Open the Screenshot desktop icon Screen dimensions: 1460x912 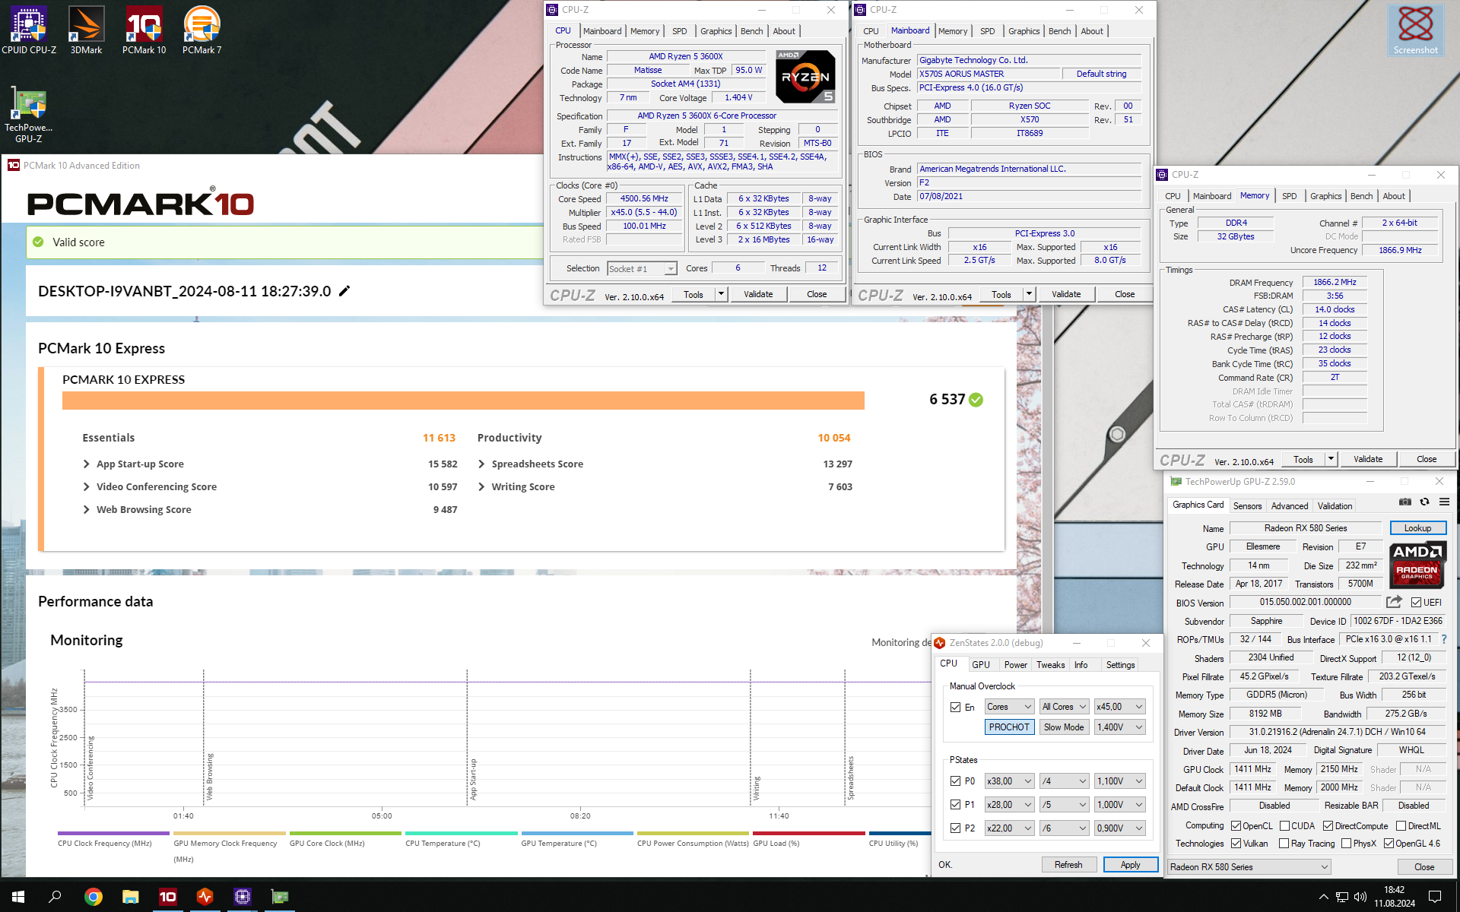coord(1415,30)
